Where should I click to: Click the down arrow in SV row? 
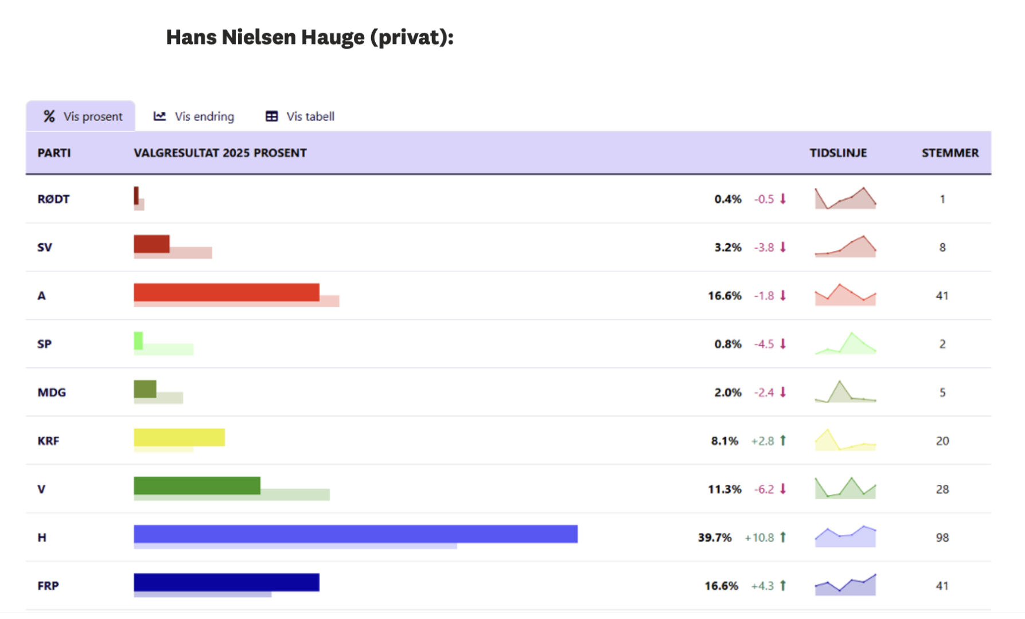(783, 247)
